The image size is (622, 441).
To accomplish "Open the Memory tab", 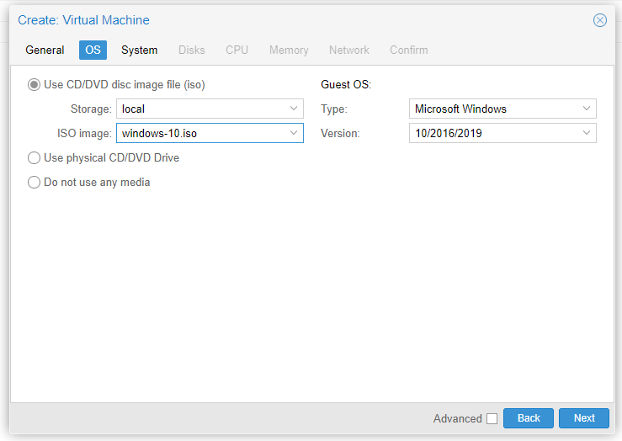I will (289, 50).
